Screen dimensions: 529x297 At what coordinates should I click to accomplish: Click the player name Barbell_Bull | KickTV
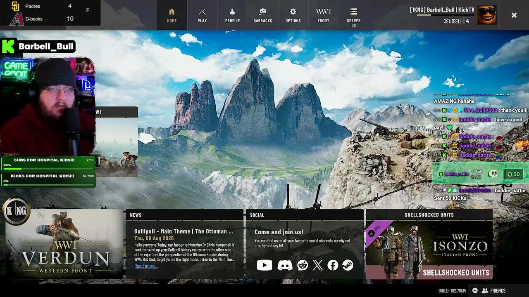442,10
